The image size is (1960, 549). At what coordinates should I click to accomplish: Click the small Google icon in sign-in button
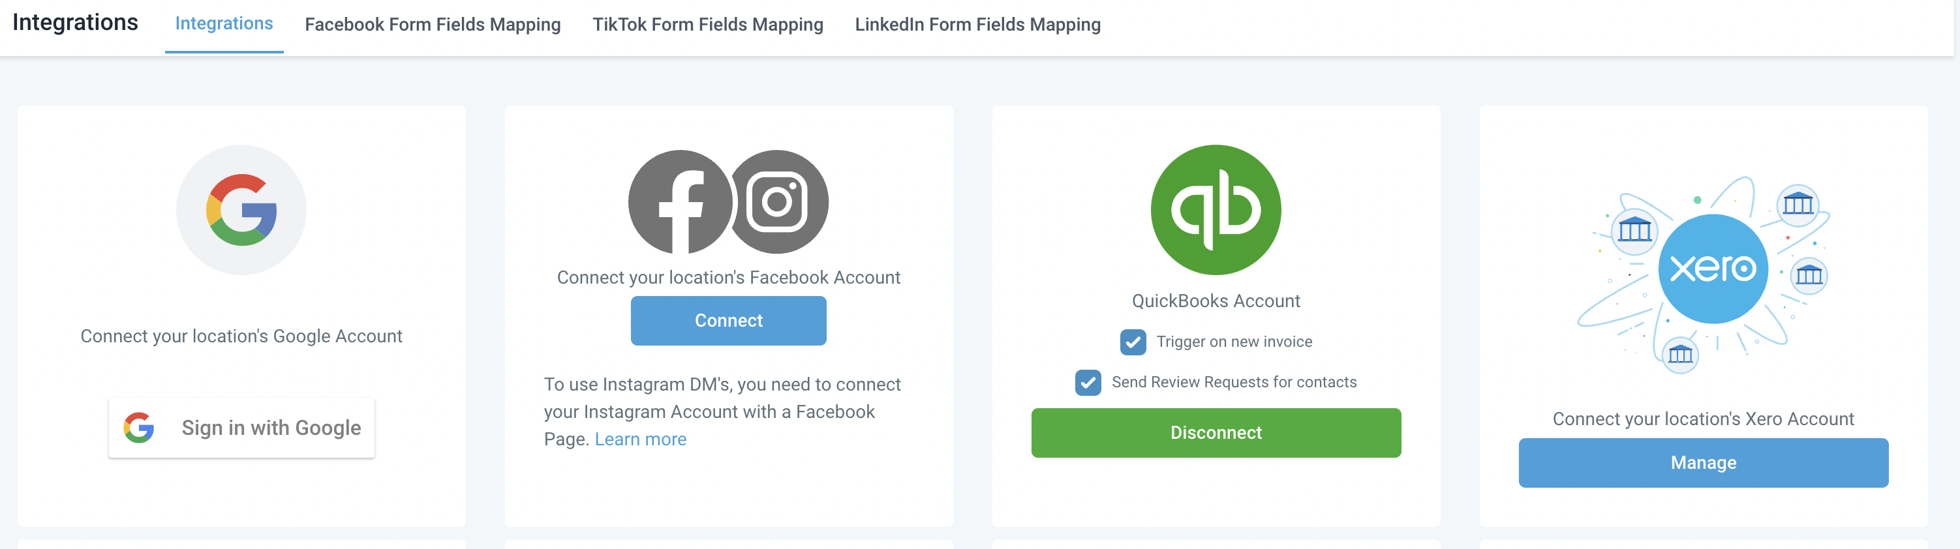pyautogui.click(x=139, y=427)
